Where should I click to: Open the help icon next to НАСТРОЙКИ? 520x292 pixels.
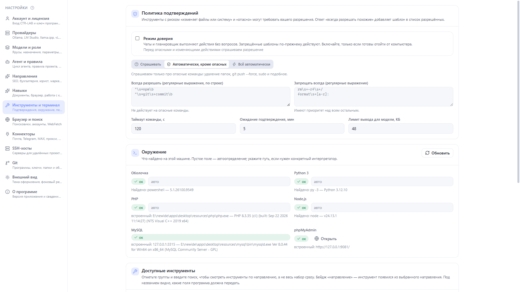tap(32, 8)
